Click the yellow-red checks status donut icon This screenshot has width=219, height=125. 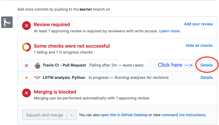26,47
